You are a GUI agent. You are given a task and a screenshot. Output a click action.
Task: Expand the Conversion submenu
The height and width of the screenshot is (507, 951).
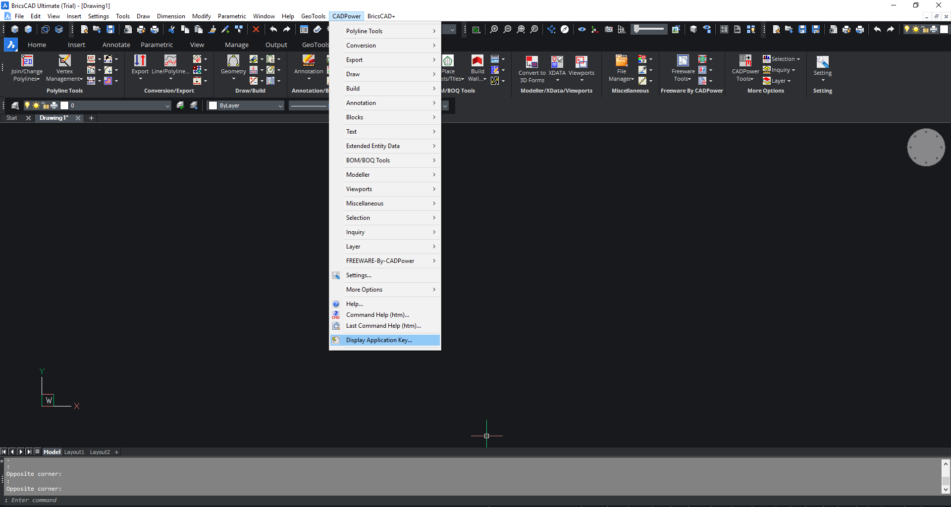click(385, 45)
